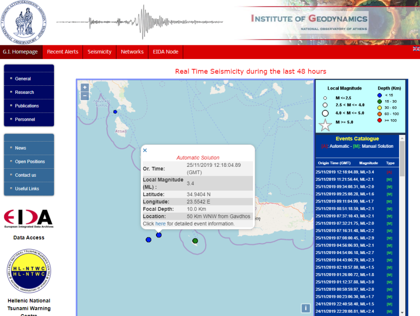Open the Recent Alerts menu
The height and width of the screenshot is (316, 420).
pyautogui.click(x=63, y=52)
